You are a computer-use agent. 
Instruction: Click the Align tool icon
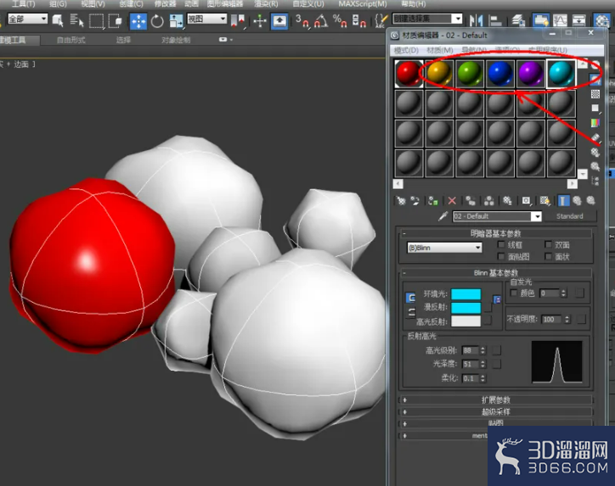tap(496, 20)
